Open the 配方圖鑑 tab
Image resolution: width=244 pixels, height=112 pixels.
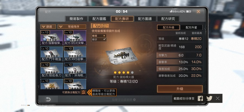(x=99, y=19)
